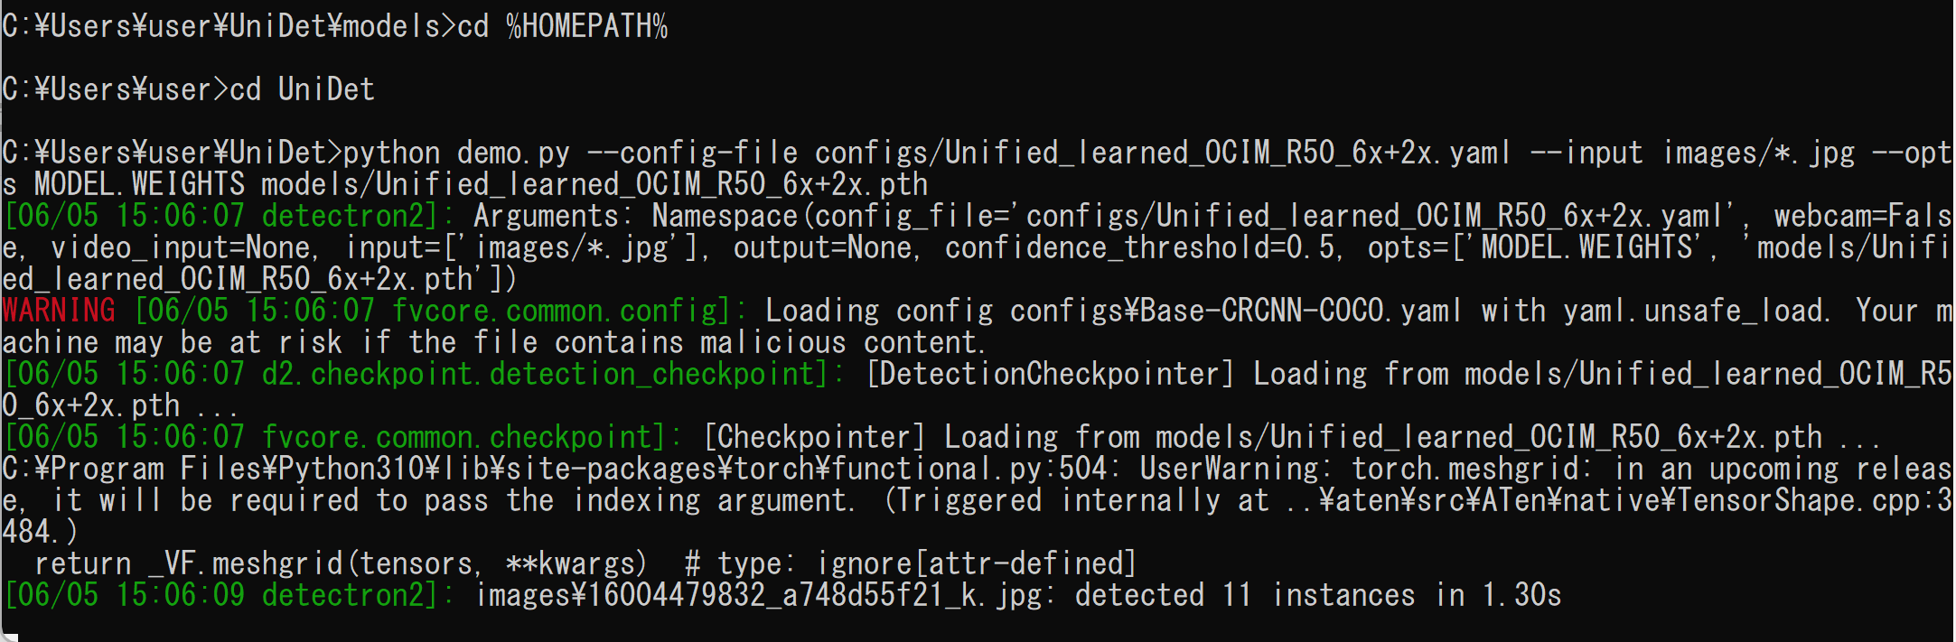
Task: Click the MODEL.WEIGHTS option text
Action: pyautogui.click(x=140, y=184)
